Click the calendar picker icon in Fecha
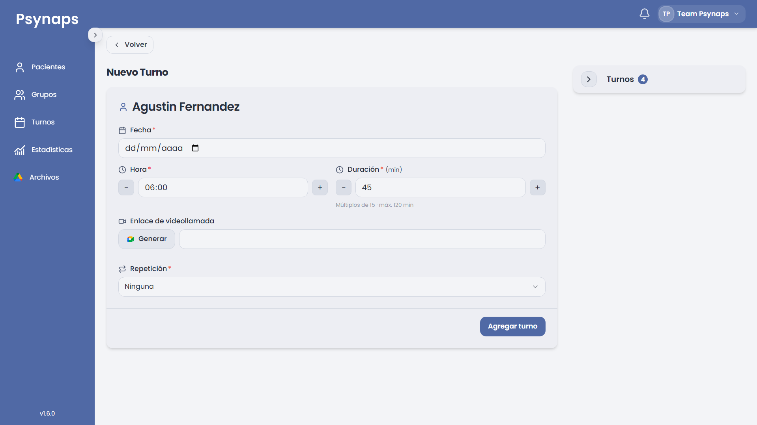 pos(195,148)
